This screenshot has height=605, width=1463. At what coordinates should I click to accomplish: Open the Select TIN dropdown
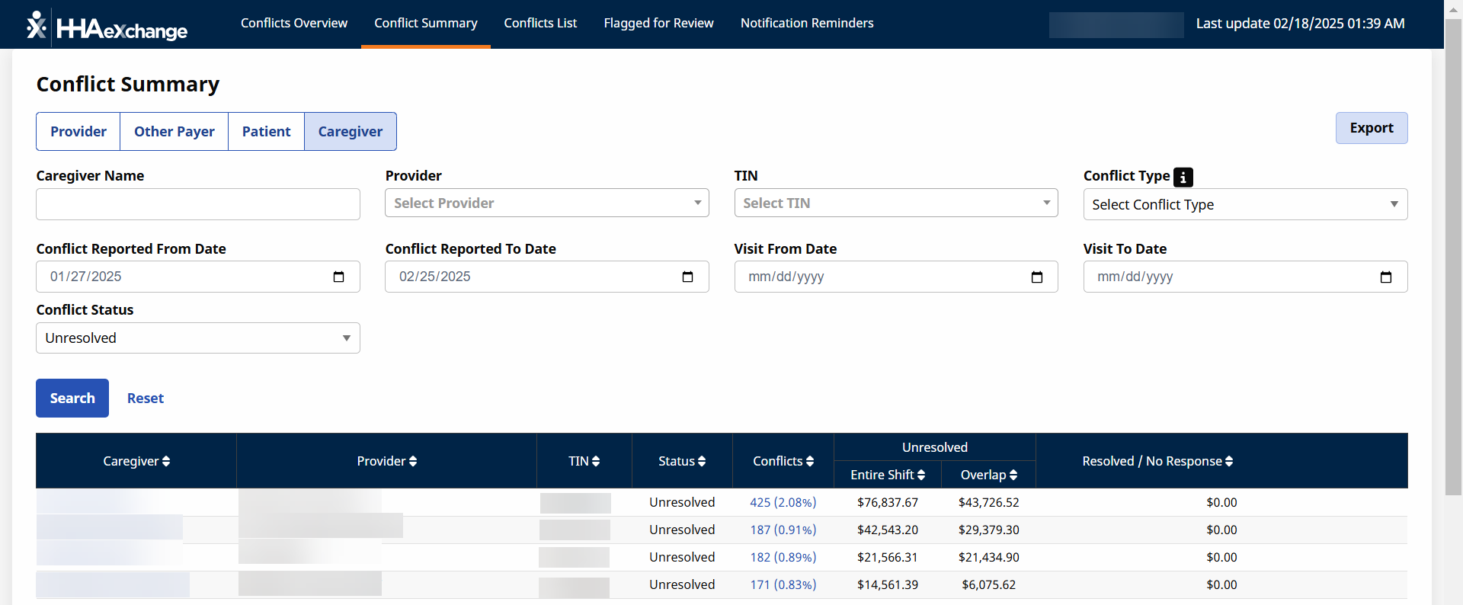coord(895,203)
